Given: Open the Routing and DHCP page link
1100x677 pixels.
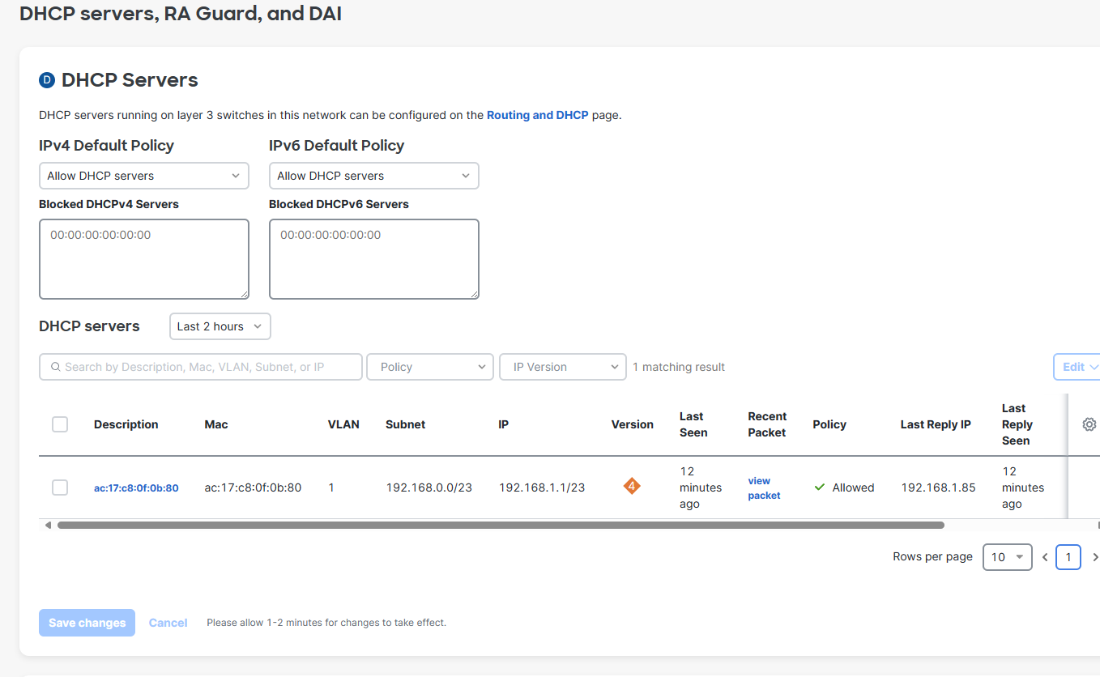Looking at the screenshot, I should (537, 115).
